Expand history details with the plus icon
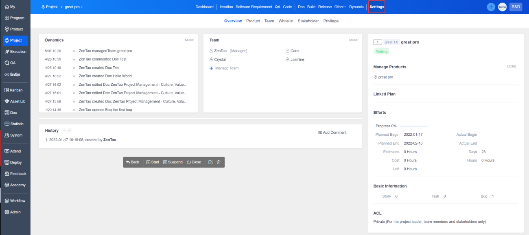The width and height of the screenshot is (529, 235). pos(70,131)
